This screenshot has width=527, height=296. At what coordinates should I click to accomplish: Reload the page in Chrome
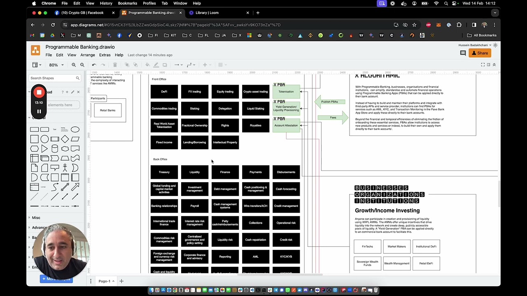tap(53, 25)
